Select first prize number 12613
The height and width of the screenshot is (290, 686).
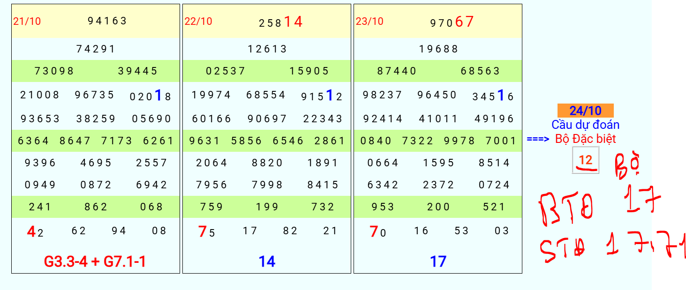point(267,49)
